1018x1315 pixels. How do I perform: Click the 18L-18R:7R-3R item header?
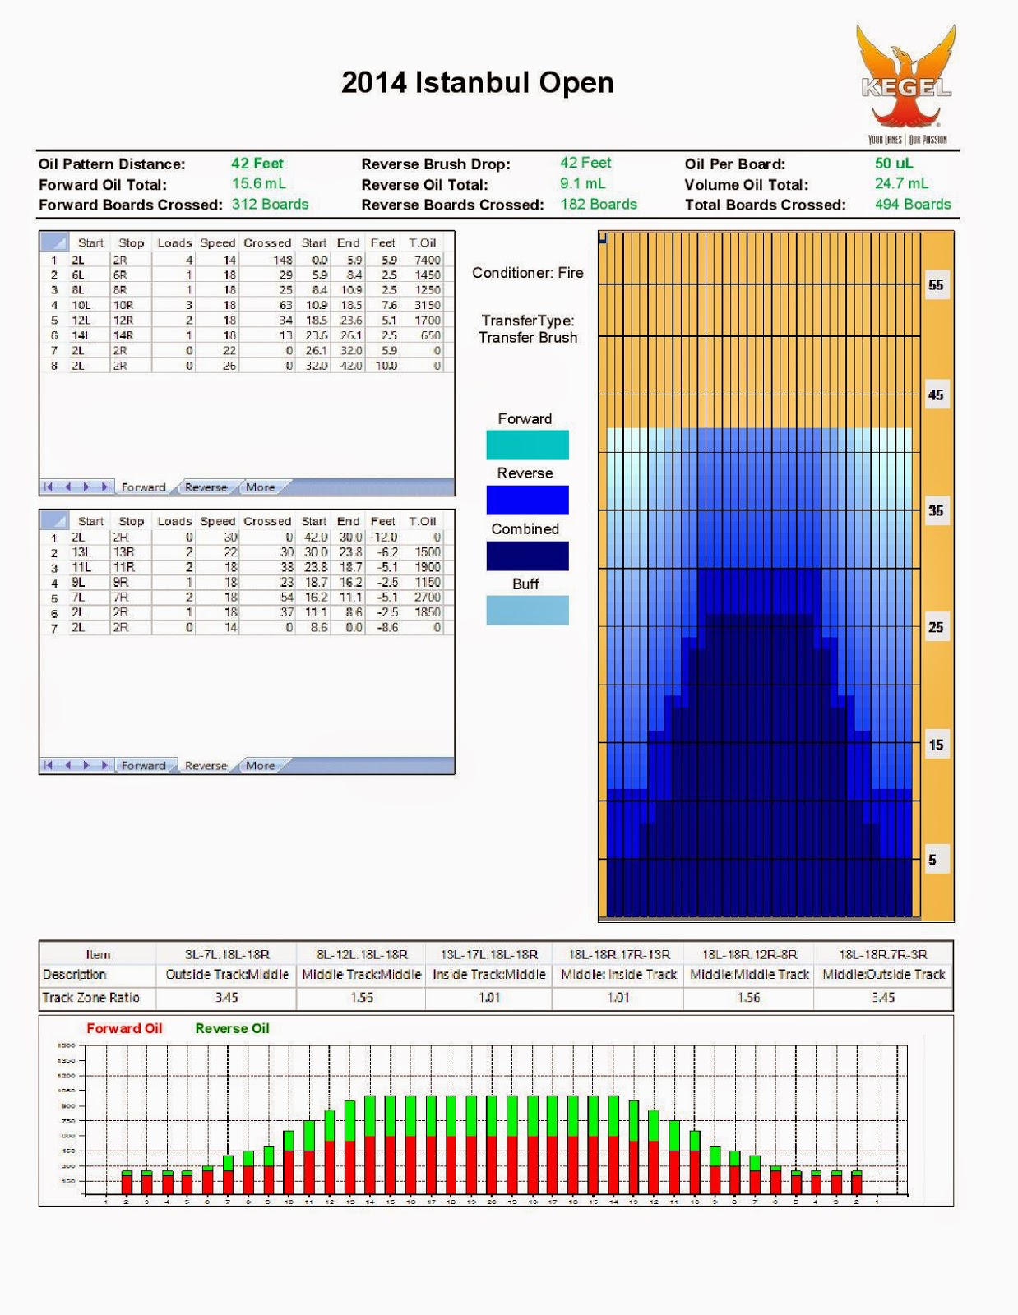click(x=883, y=955)
